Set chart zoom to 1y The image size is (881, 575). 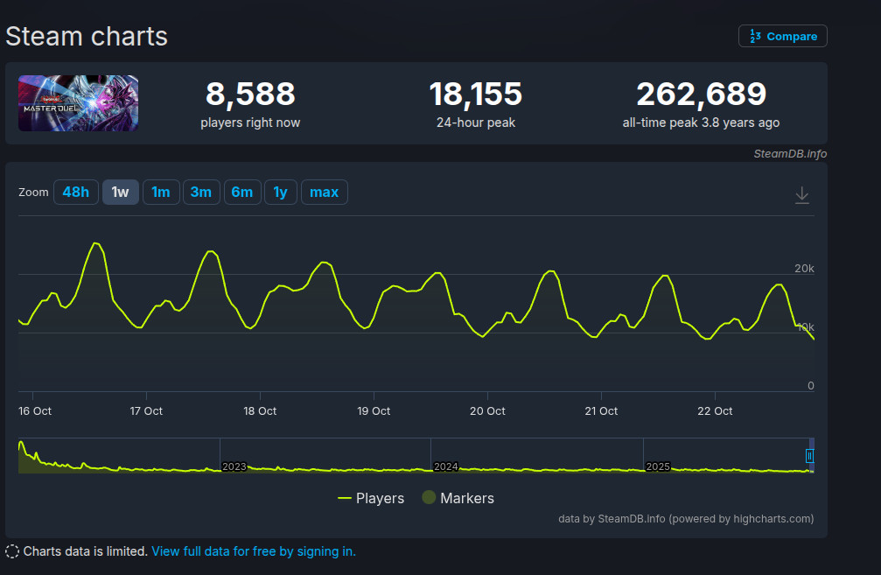click(x=280, y=193)
